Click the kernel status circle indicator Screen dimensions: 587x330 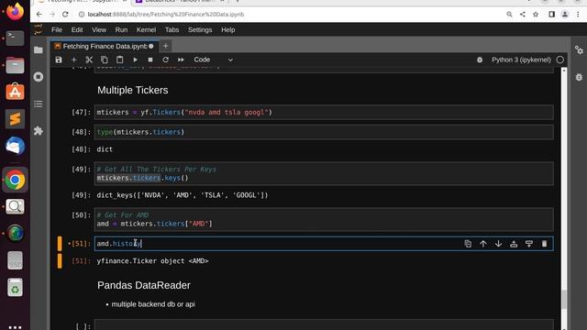[x=560, y=60]
